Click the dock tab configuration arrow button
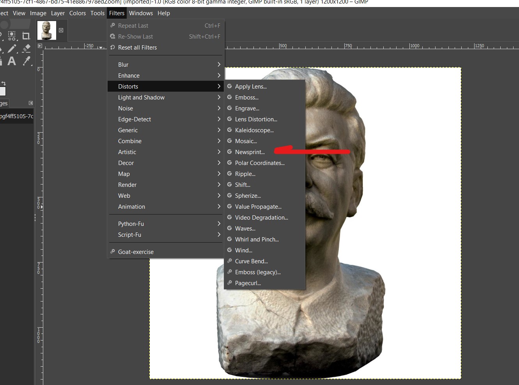The height and width of the screenshot is (385, 519). pos(31,103)
